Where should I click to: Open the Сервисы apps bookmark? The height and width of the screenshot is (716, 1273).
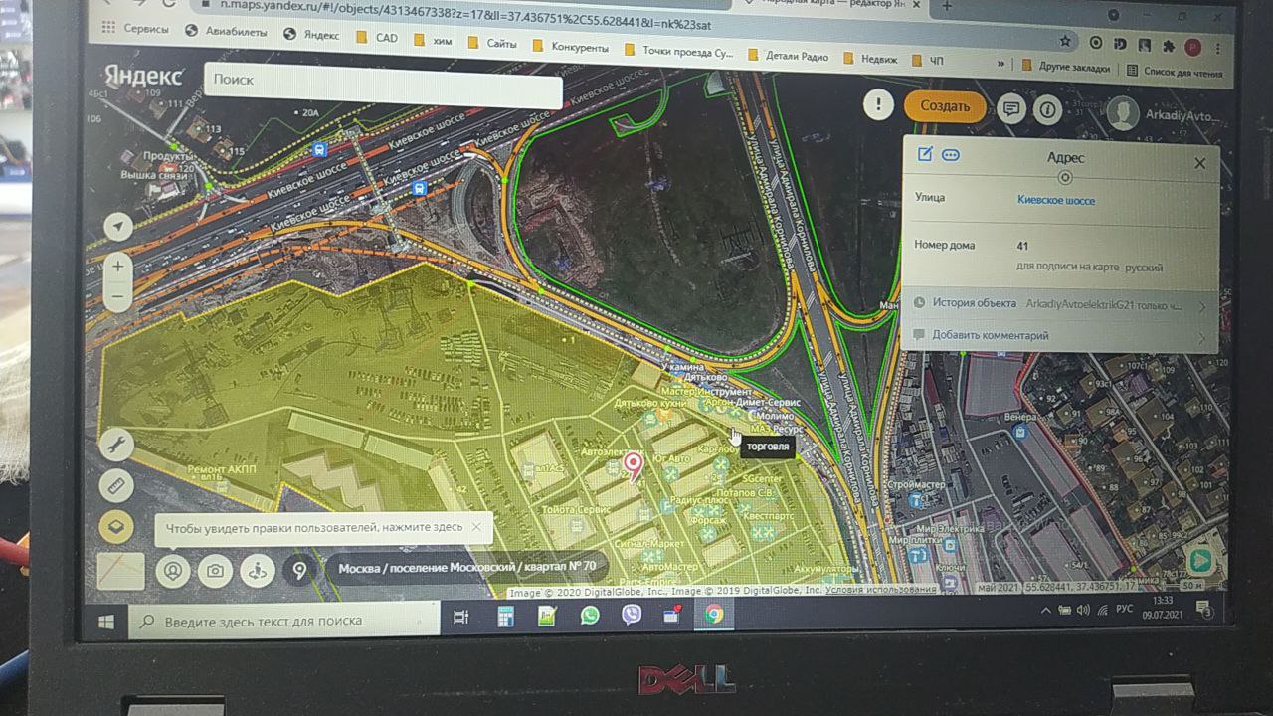tap(136, 30)
